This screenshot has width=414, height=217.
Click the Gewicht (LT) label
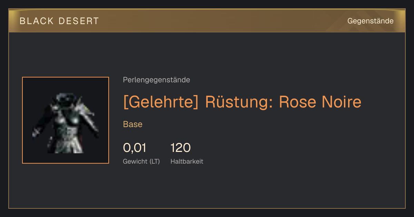click(141, 162)
